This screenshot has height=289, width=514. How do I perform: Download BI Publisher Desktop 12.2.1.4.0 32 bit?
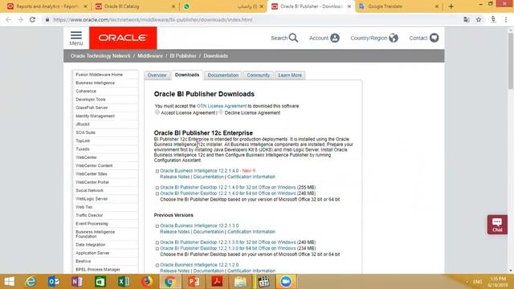tap(228, 187)
